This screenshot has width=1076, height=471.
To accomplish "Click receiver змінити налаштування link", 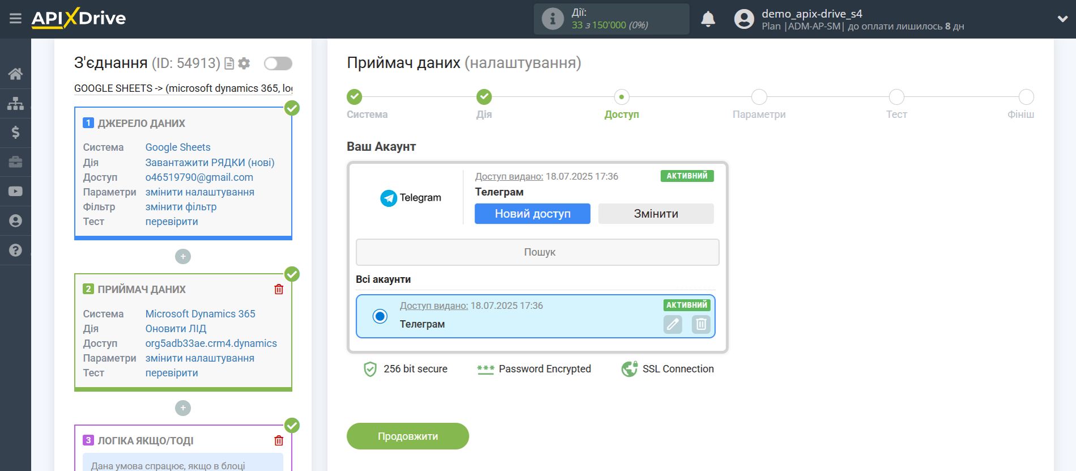I will point(200,358).
